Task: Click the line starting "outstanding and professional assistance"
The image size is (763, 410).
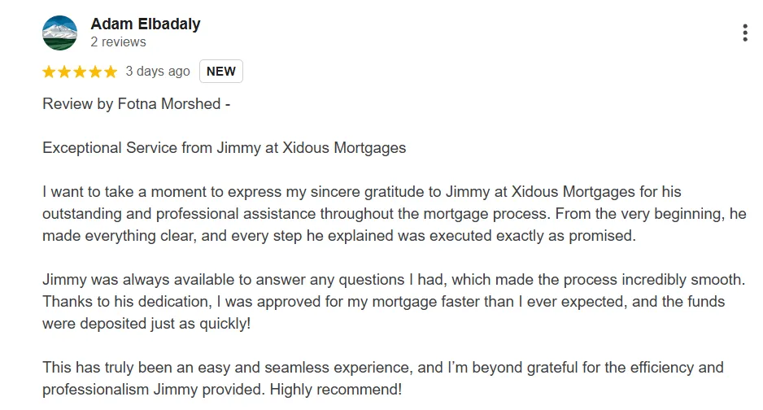Action: 395,213
